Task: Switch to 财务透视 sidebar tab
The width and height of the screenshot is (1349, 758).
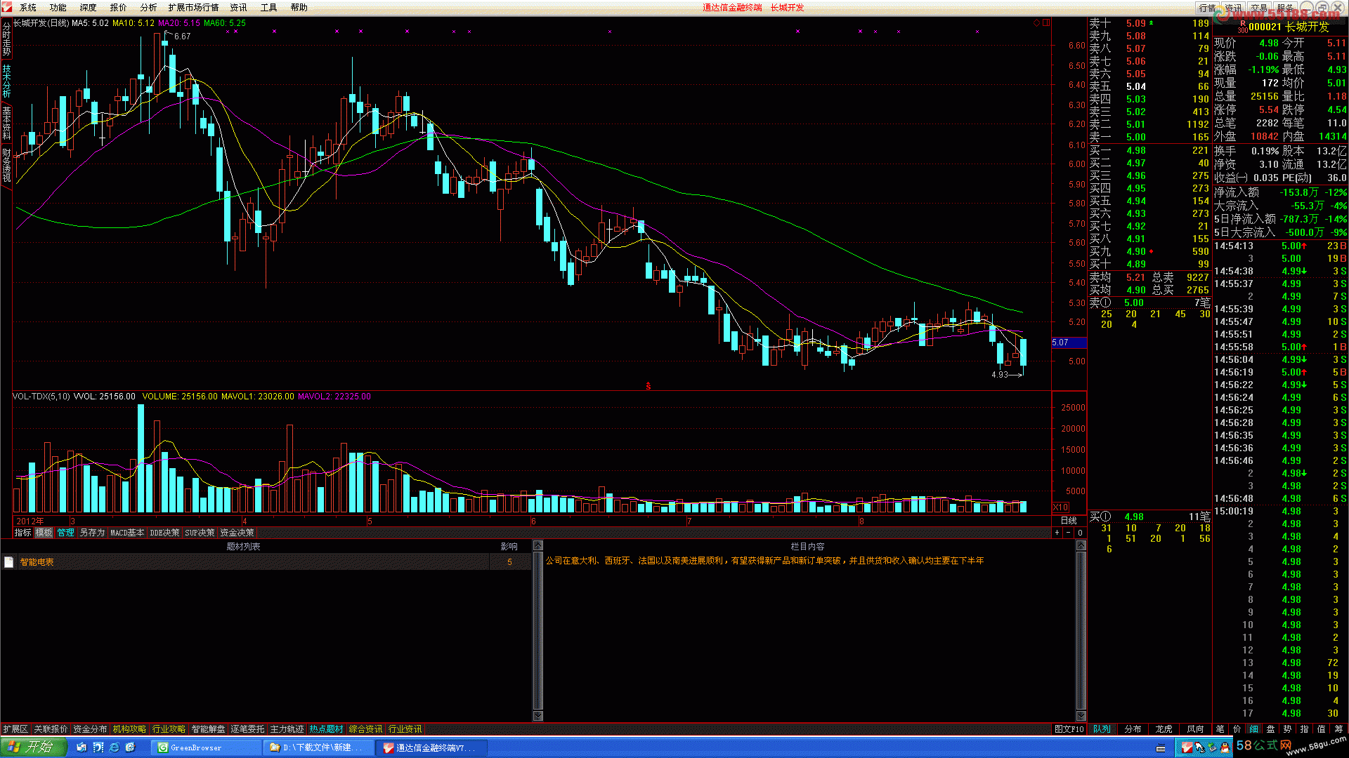Action: 6,165
